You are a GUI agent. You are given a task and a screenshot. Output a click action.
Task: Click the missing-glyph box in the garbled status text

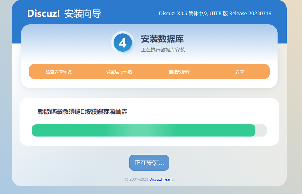[x=82, y=112]
